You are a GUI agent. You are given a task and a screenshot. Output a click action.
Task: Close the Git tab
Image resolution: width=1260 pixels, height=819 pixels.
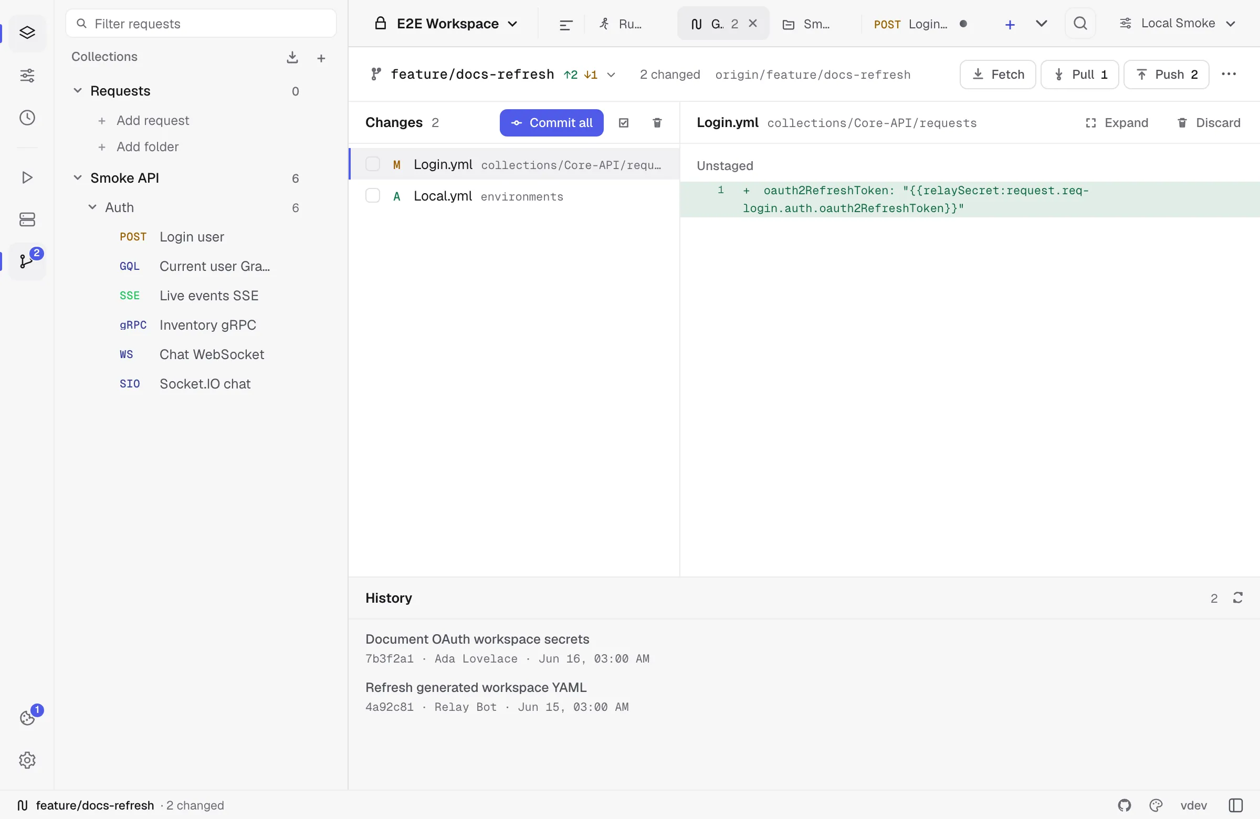(753, 23)
